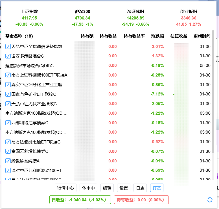
Task: Click the 日收益 daily profit badge
Action: [80, 200]
